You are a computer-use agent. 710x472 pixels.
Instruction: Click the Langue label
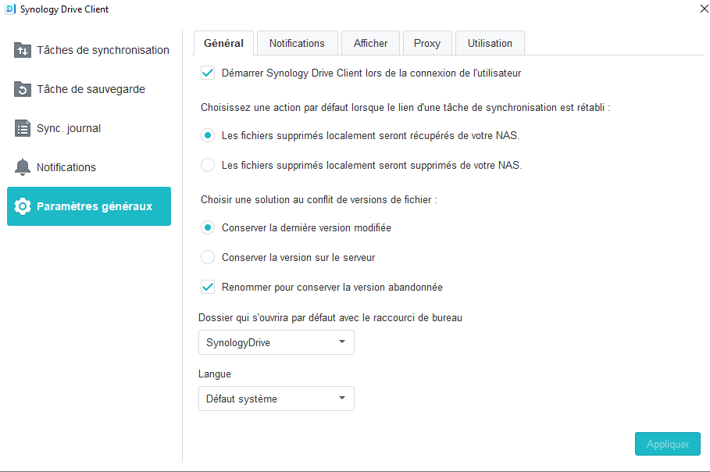coord(215,374)
